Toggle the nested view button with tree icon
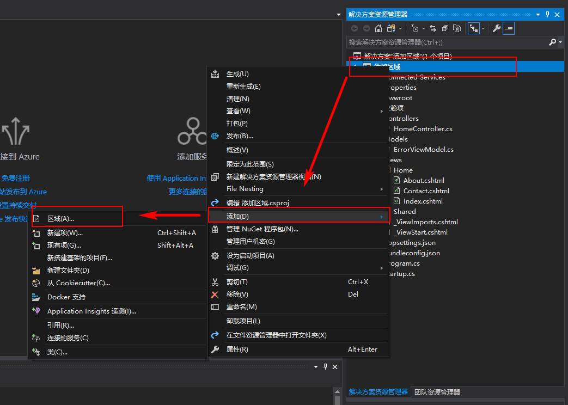Viewport: 568px width, 405px height. (x=474, y=28)
